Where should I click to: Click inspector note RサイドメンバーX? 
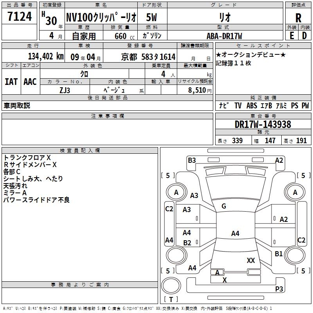(x=30, y=164)
